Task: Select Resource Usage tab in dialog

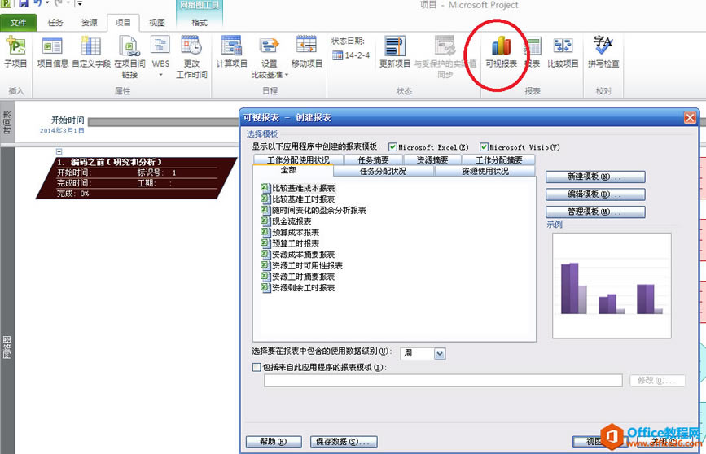Action: click(485, 171)
